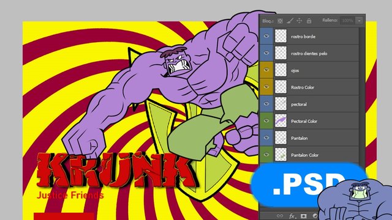The height and width of the screenshot is (220, 392).
Task: Open the Relleno fill dropdown arrow
Action: (360, 21)
